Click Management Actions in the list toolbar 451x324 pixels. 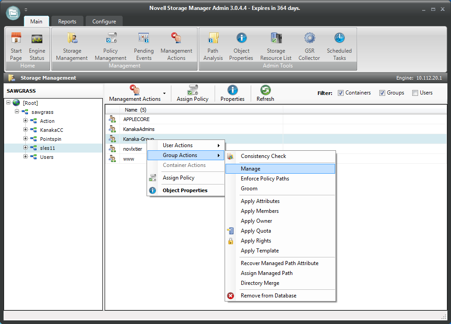point(134,93)
